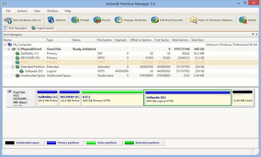Click the Legend panel tab icon
Viewport: 261px width, 157px height.
[33, 28]
